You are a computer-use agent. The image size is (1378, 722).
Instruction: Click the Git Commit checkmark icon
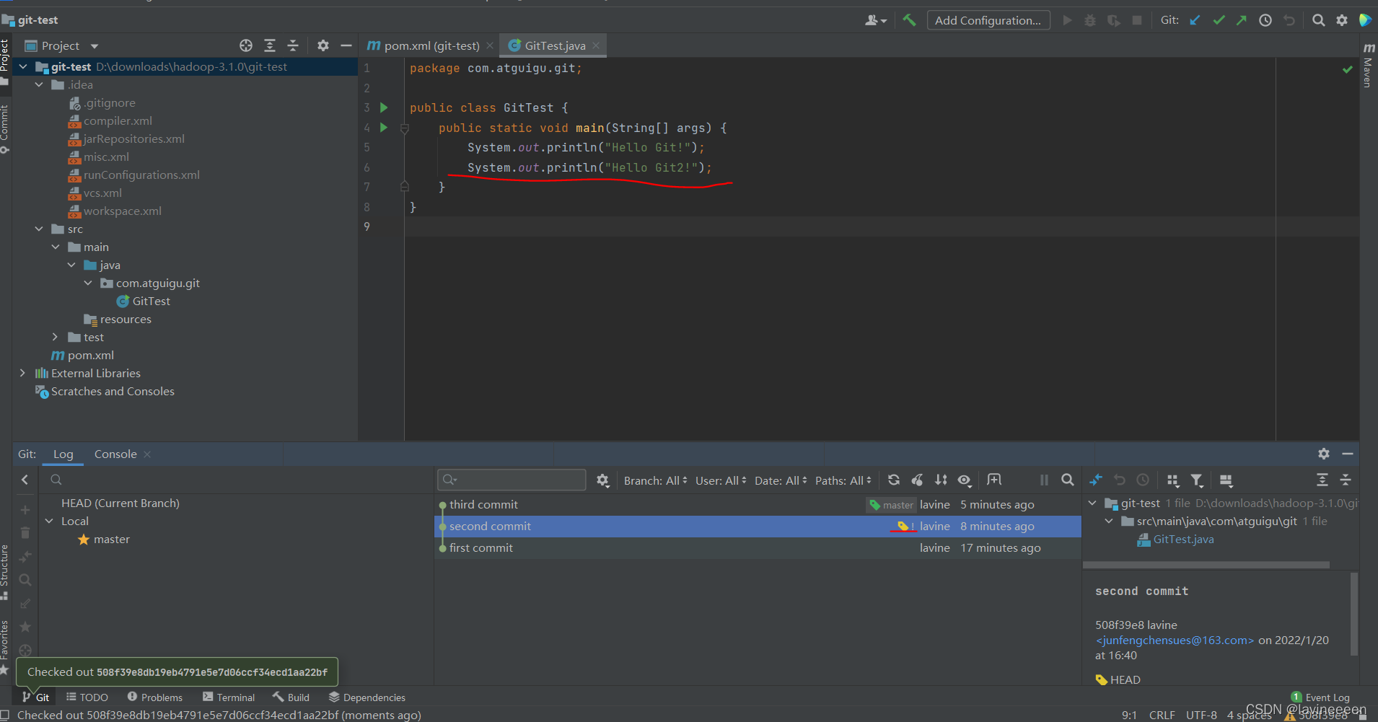[x=1219, y=20]
